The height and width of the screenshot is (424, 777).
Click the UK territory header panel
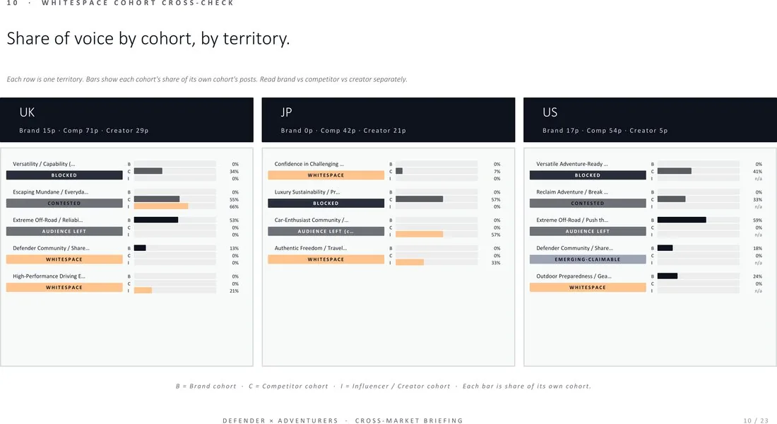point(127,120)
